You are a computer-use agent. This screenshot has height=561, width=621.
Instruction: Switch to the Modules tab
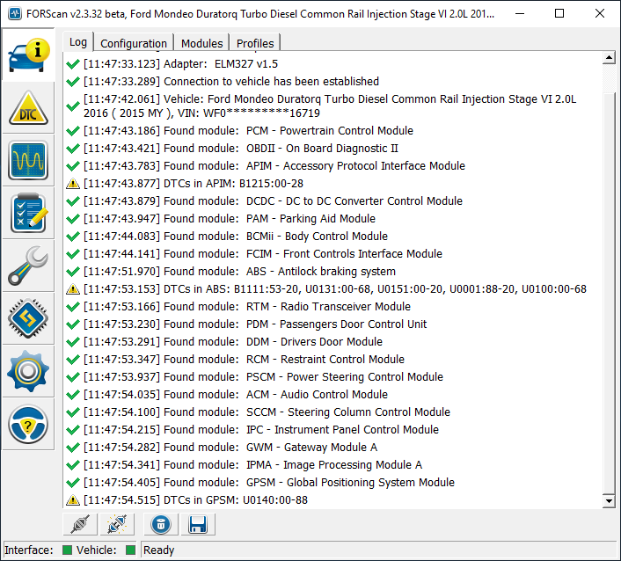click(x=201, y=43)
